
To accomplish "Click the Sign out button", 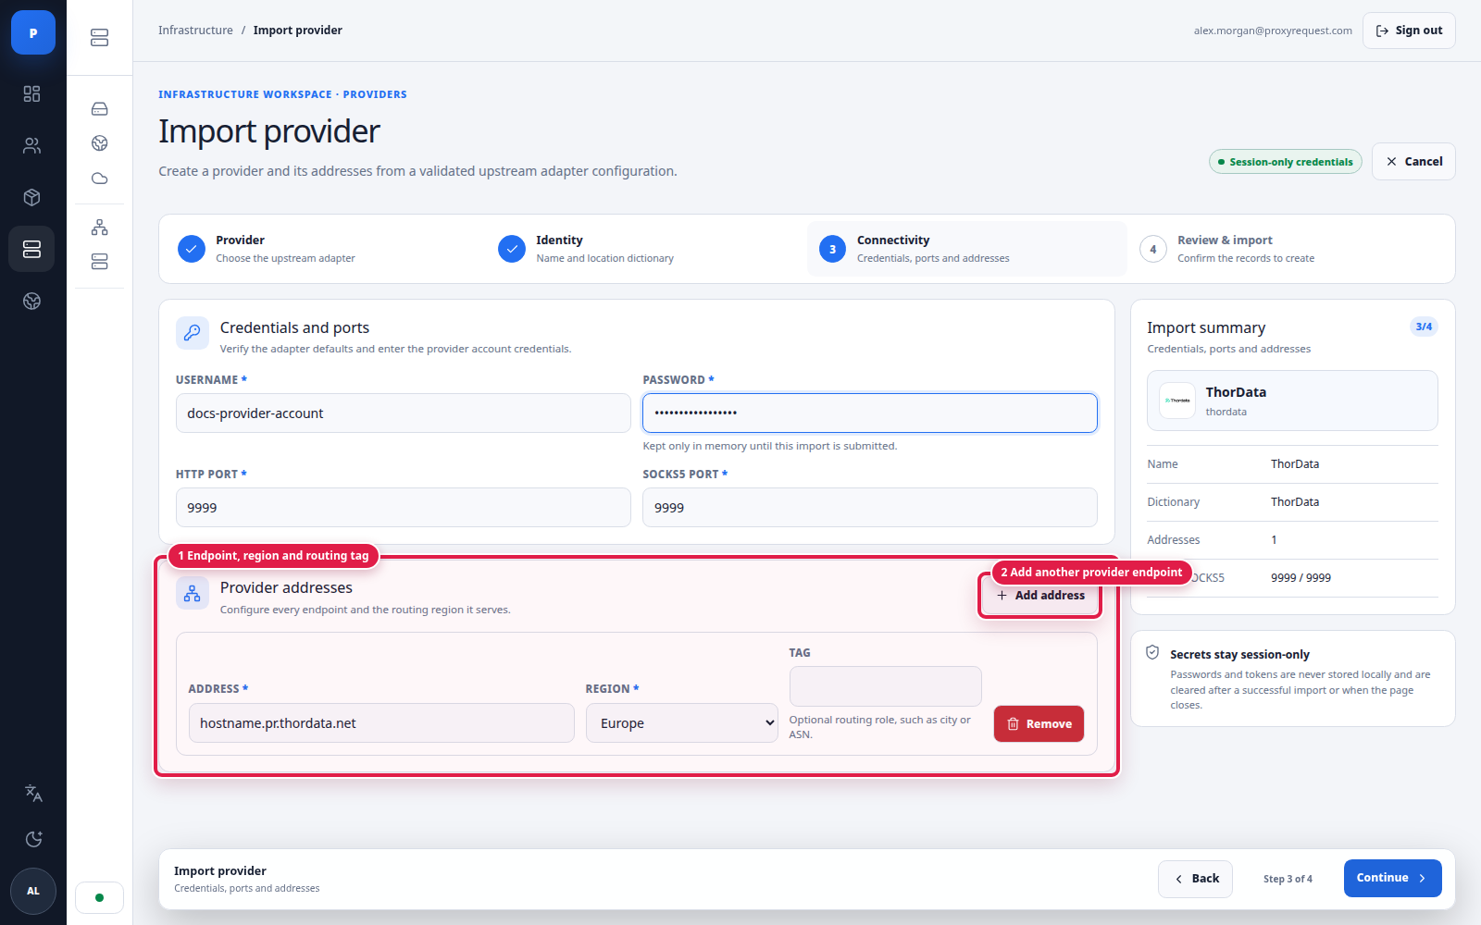I will tap(1409, 31).
